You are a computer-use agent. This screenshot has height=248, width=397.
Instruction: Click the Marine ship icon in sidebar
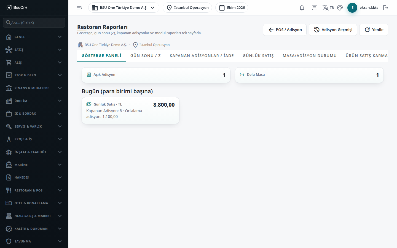coord(9,165)
